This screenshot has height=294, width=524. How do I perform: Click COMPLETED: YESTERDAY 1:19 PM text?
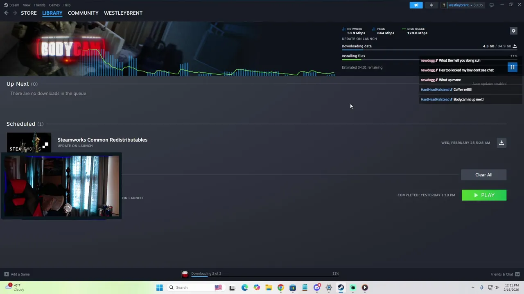426,195
